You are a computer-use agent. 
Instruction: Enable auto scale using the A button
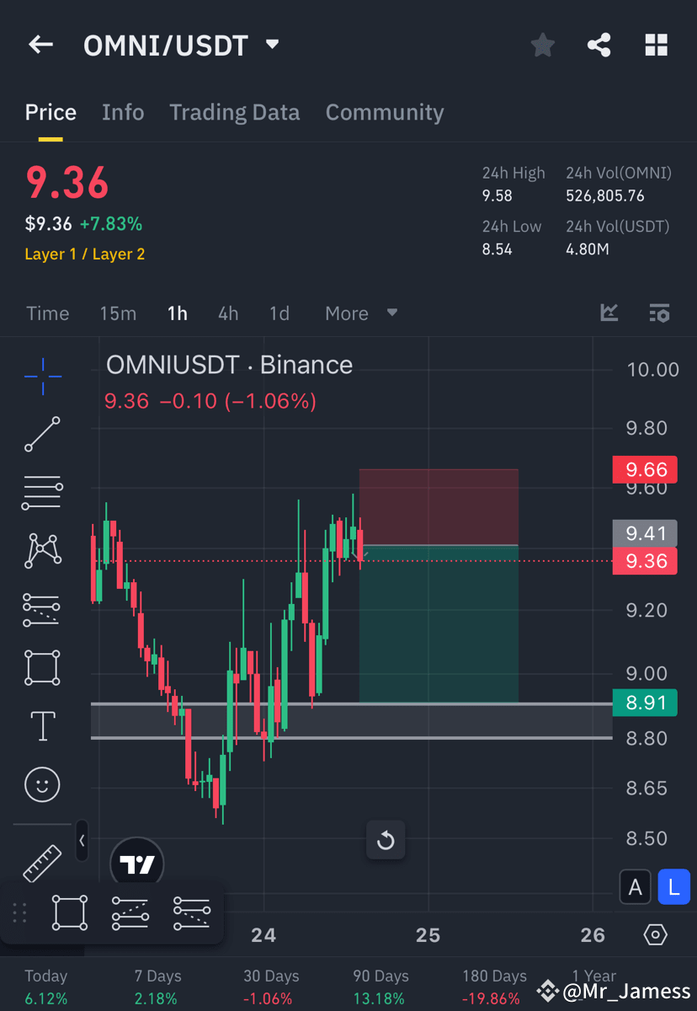pyautogui.click(x=636, y=886)
